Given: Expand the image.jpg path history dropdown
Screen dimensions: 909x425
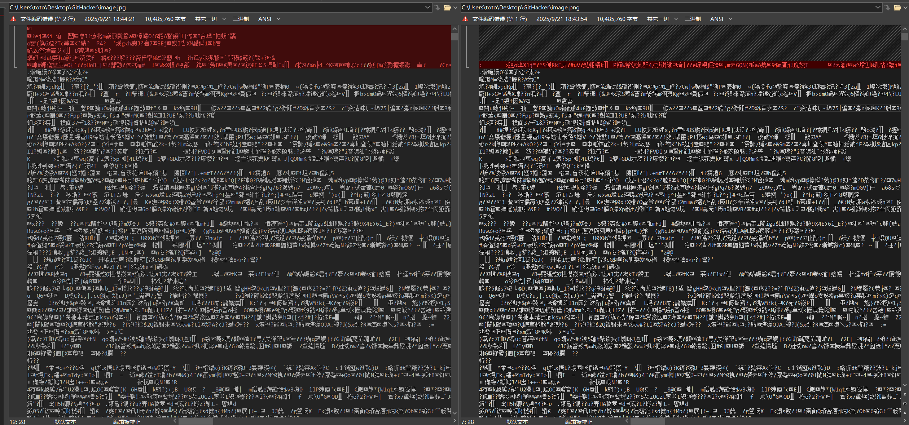Looking at the screenshot, I should pos(427,8).
